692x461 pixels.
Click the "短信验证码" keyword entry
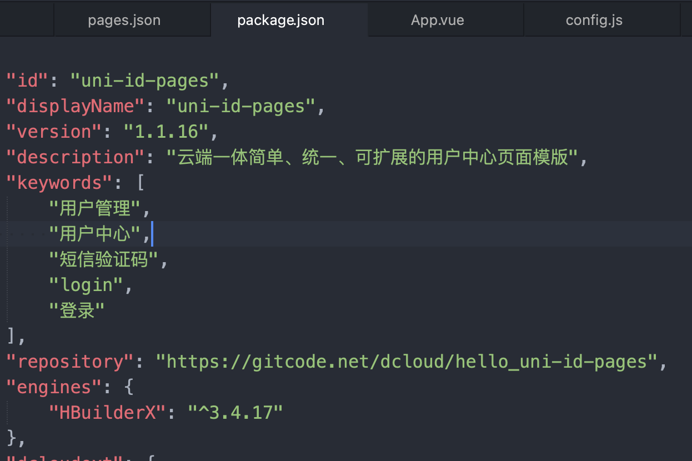(x=103, y=259)
